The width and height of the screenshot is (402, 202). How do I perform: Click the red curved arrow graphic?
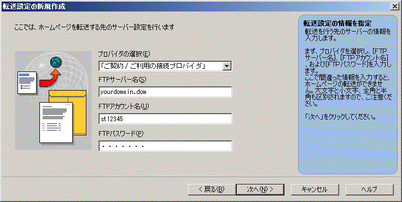click(x=50, y=78)
